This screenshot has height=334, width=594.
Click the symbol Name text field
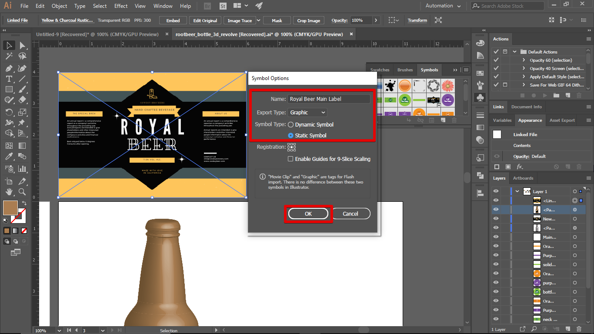[x=329, y=99]
